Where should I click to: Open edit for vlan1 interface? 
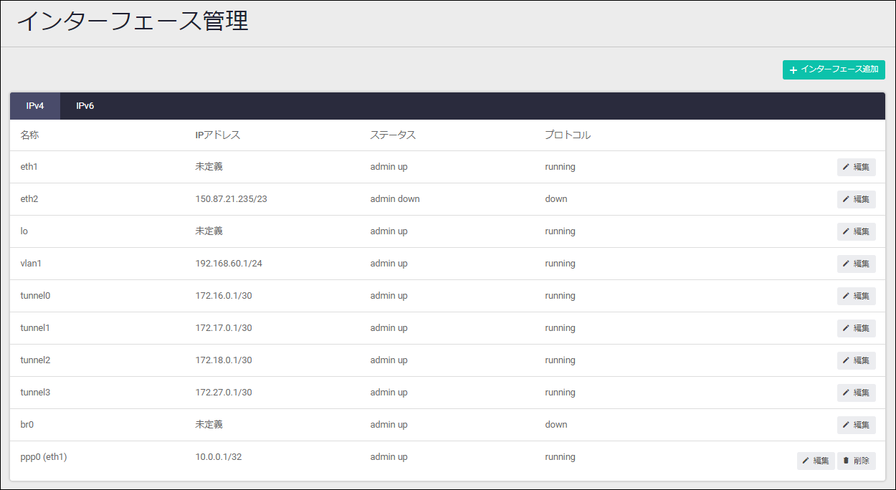[x=856, y=264]
